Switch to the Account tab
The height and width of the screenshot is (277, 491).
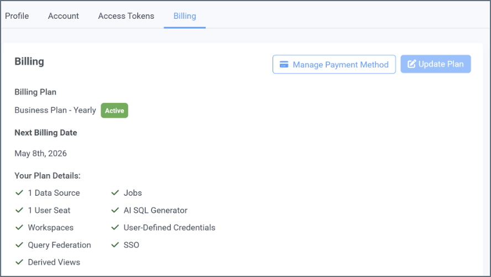tap(63, 16)
